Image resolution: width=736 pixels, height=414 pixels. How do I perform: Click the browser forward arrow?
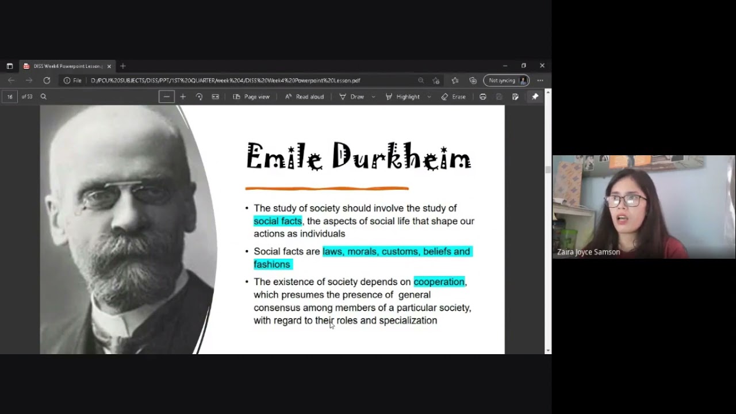pos(29,80)
